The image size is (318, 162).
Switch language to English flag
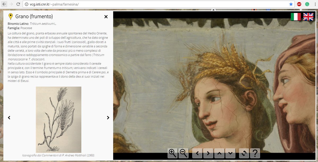[308, 17]
